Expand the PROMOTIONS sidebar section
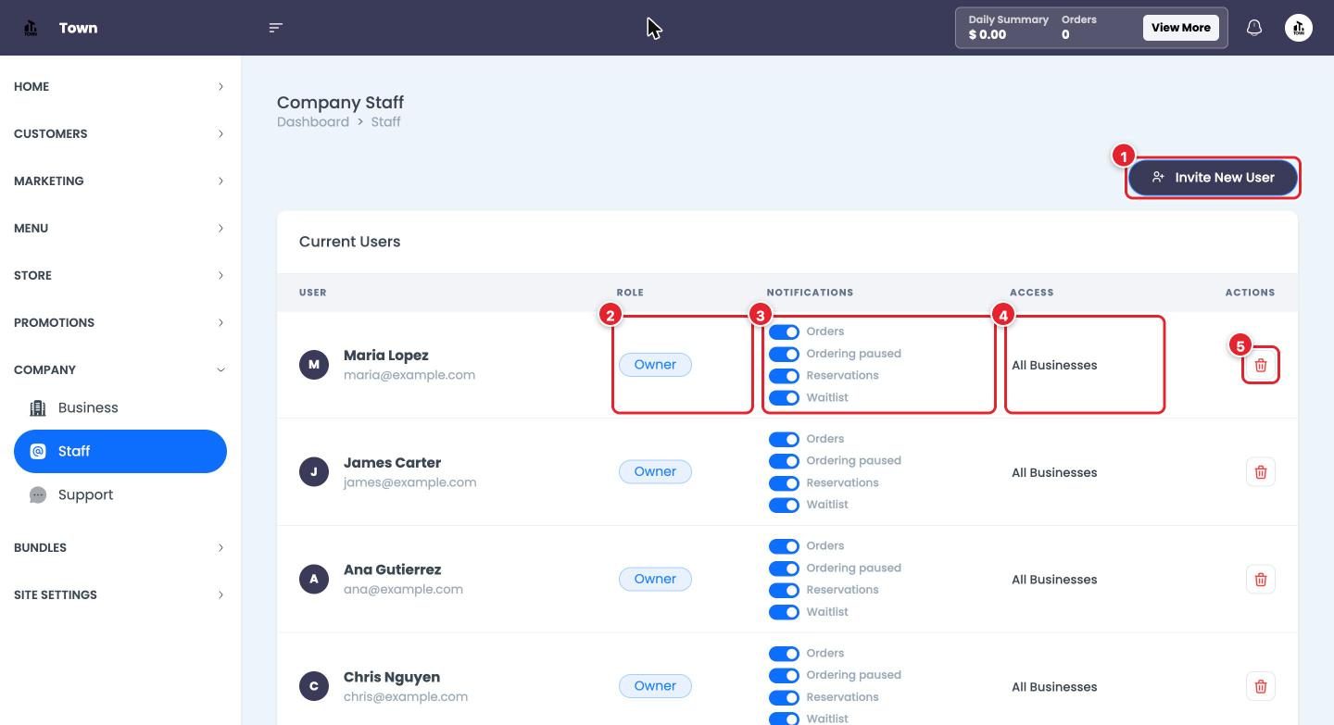This screenshot has width=1334, height=725. [x=120, y=322]
